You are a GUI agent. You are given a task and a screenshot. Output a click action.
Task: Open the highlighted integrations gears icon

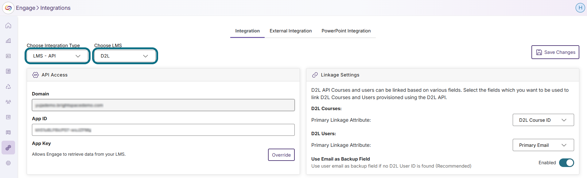8,148
